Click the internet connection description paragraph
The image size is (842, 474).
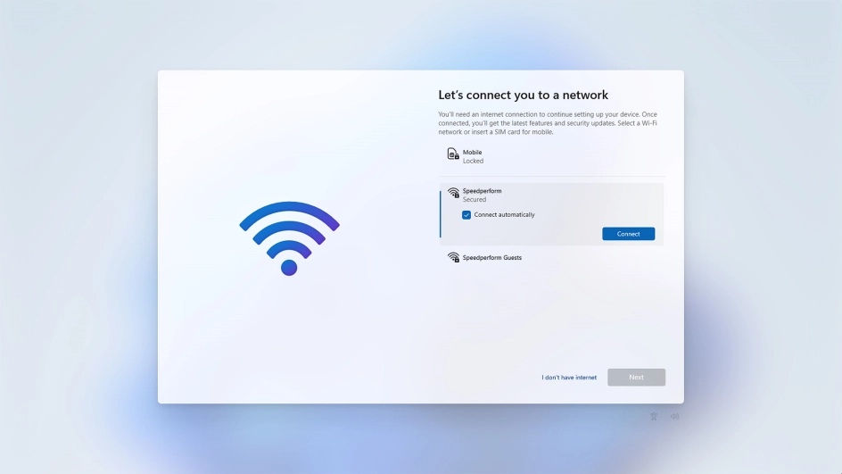coord(548,123)
